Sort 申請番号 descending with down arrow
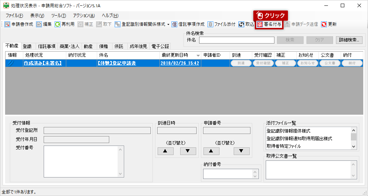The height and width of the screenshot is (196, 368). pyautogui.click(x=241, y=151)
